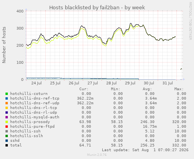This screenshot has width=194, height=159.
Task: Click the sshd navy legend swatch
Action: (7, 141)
